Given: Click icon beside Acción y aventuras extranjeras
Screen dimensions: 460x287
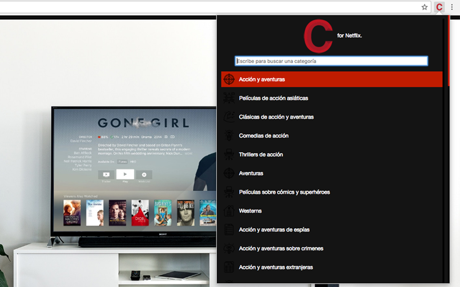Looking at the screenshot, I should (229, 267).
